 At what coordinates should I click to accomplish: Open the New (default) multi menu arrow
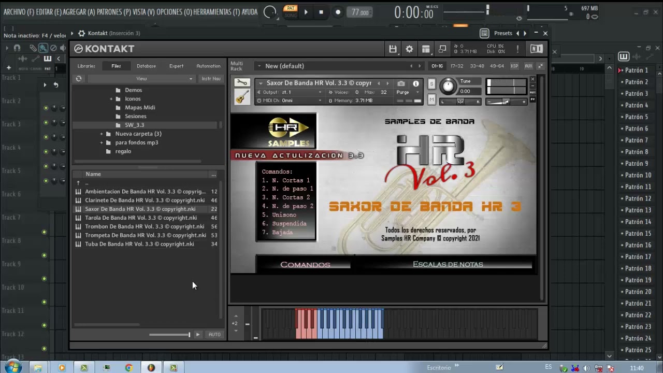click(259, 66)
